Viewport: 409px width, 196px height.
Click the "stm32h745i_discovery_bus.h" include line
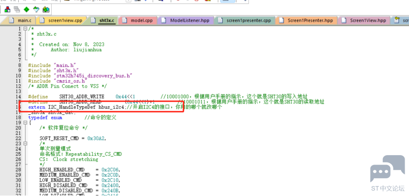coord(80,76)
